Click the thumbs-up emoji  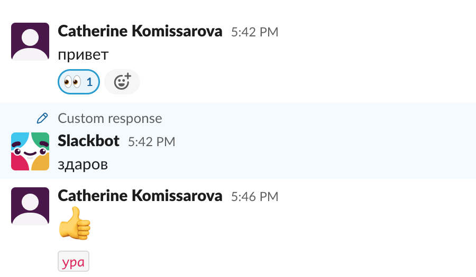pos(75,223)
